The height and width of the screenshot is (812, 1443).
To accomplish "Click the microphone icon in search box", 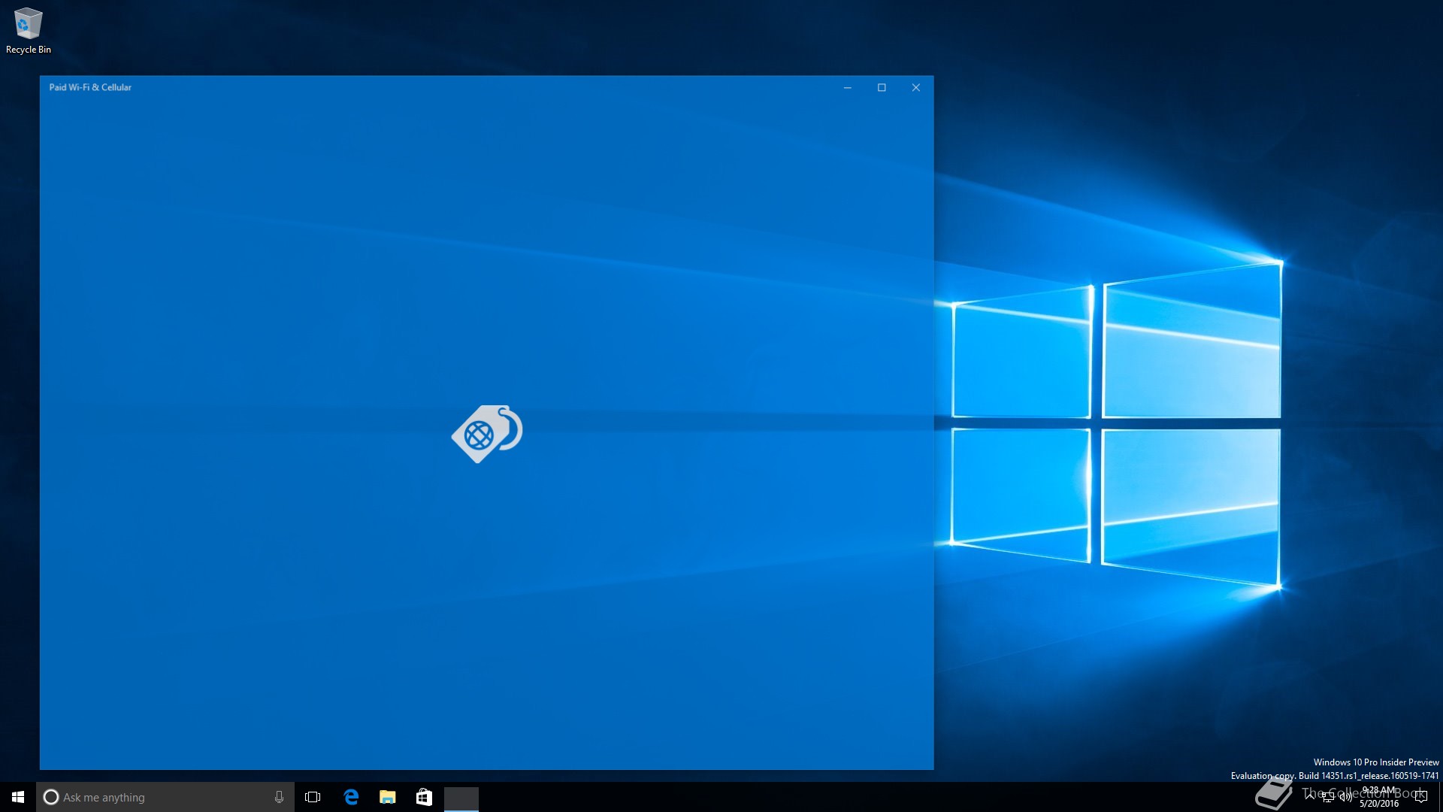I will click(x=279, y=797).
